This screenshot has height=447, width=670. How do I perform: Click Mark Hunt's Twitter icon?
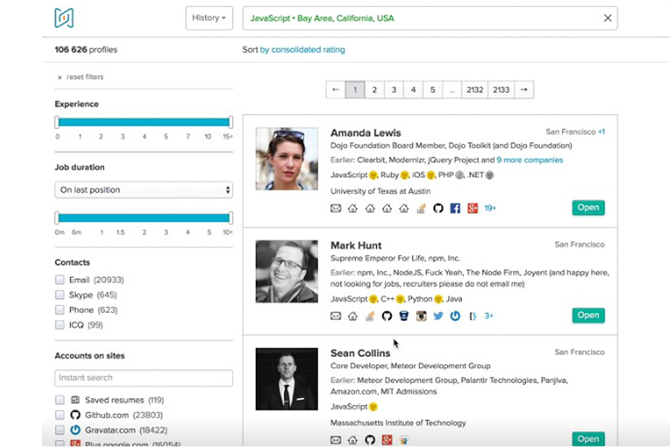click(438, 316)
